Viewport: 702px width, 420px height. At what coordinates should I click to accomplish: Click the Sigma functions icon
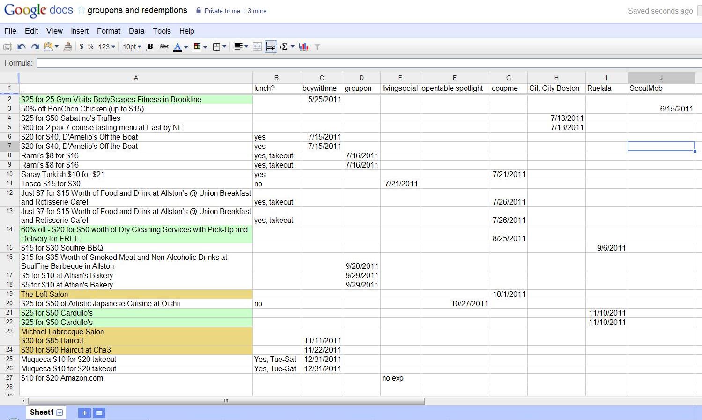pos(284,46)
